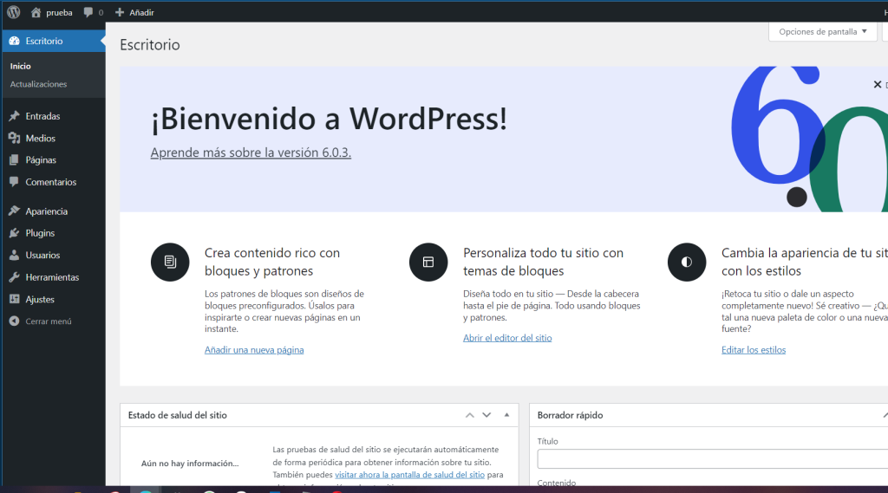
Task: Dismiss the welcome panel with the X
Action: pos(878,84)
